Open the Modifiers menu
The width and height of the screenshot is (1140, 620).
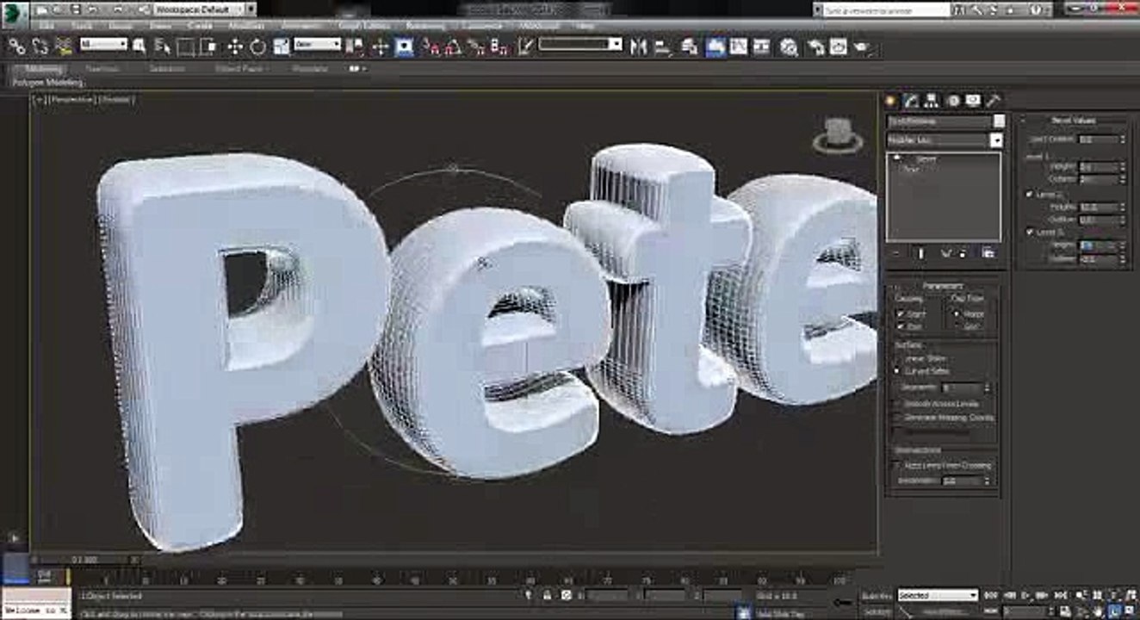pos(246,26)
